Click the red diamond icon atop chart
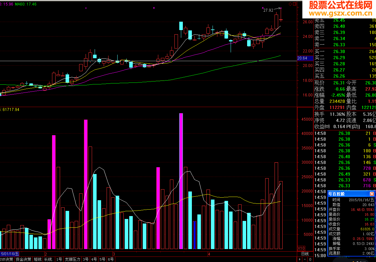The width and height of the screenshot is (376, 262). click(290, 4)
